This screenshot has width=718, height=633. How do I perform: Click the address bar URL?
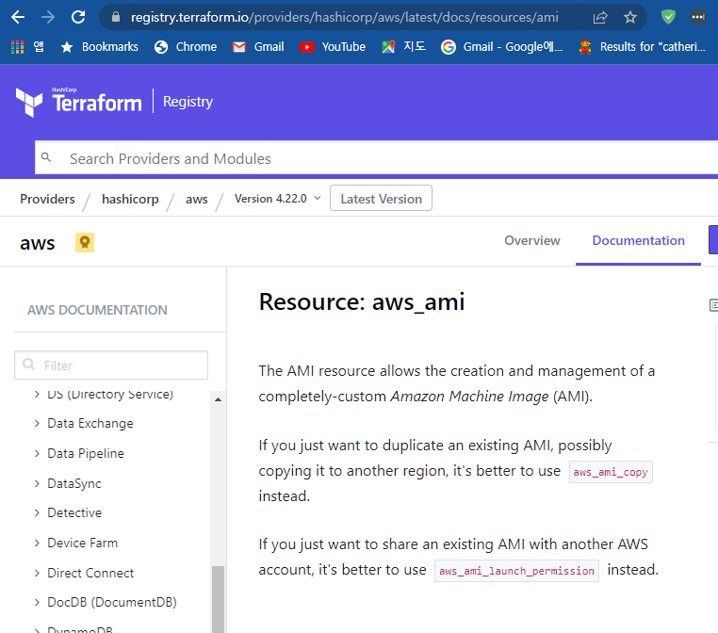[344, 17]
